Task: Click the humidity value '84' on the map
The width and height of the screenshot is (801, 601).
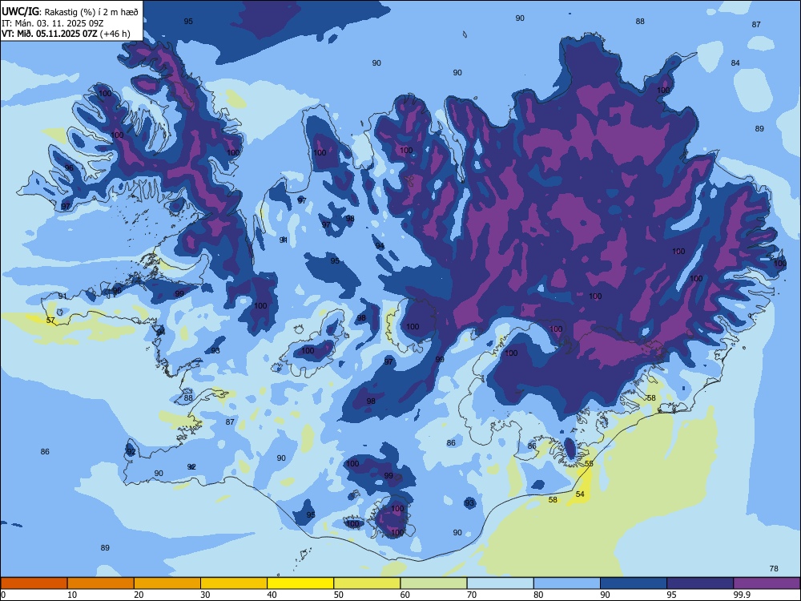Action: coord(735,63)
